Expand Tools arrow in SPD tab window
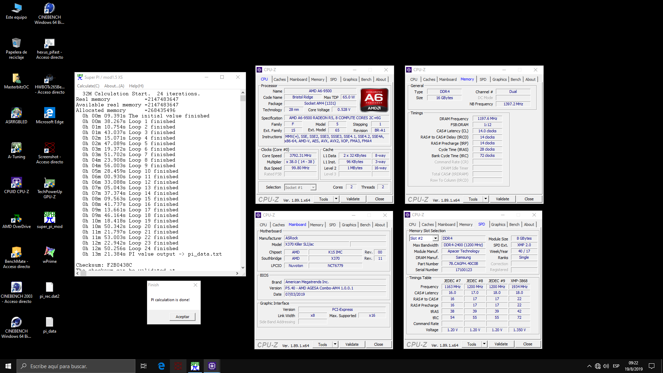This screenshot has width=663, height=373. (484, 344)
